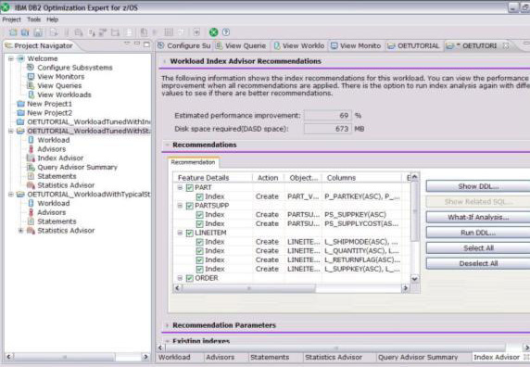Viewport: 530px width, 367px height.
Task: Click the recommendations table scroll-right arrow
Action: point(405,288)
